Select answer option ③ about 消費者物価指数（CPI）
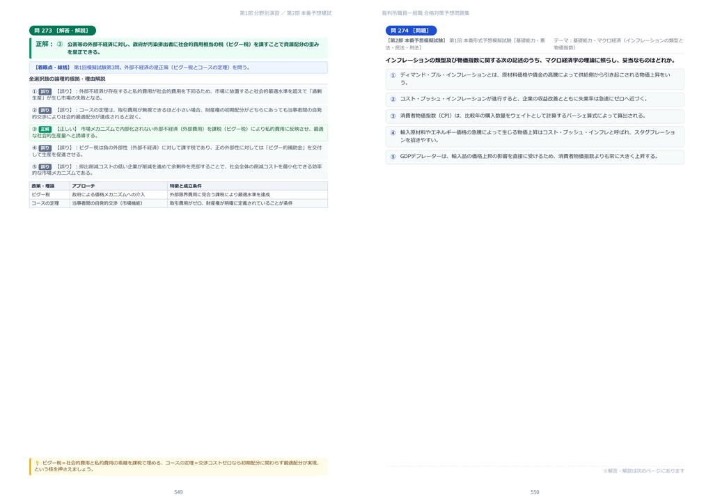 coord(535,116)
